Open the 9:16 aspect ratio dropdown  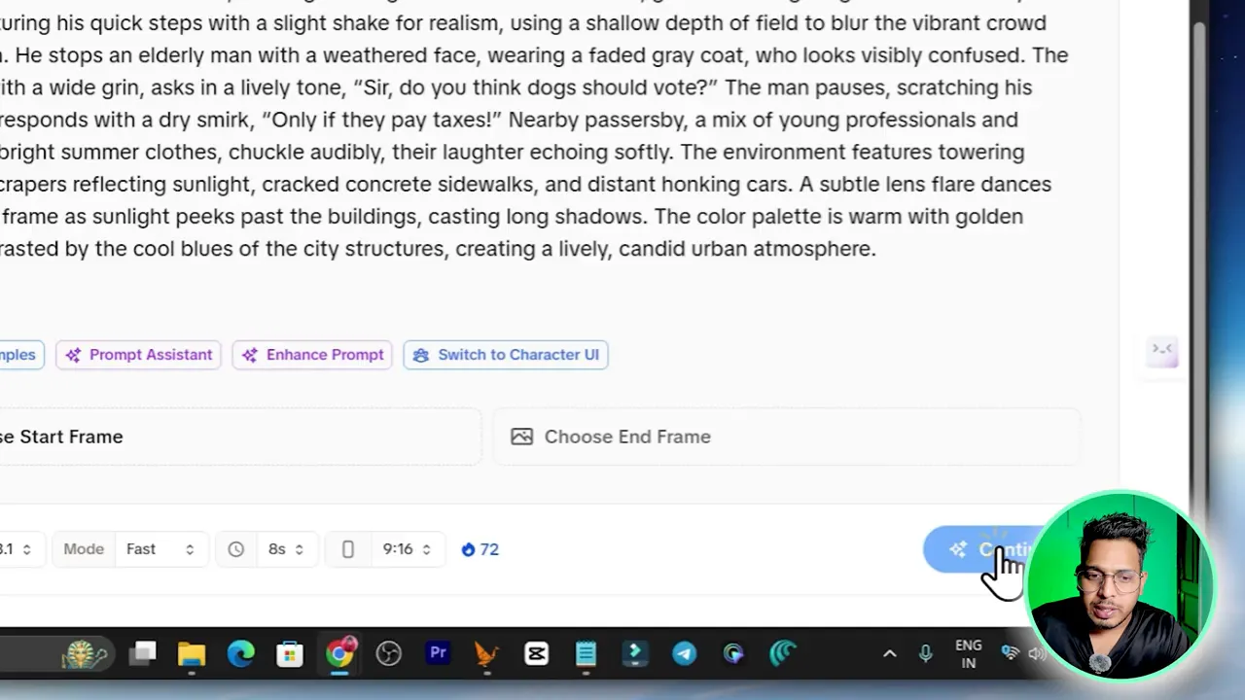(406, 549)
